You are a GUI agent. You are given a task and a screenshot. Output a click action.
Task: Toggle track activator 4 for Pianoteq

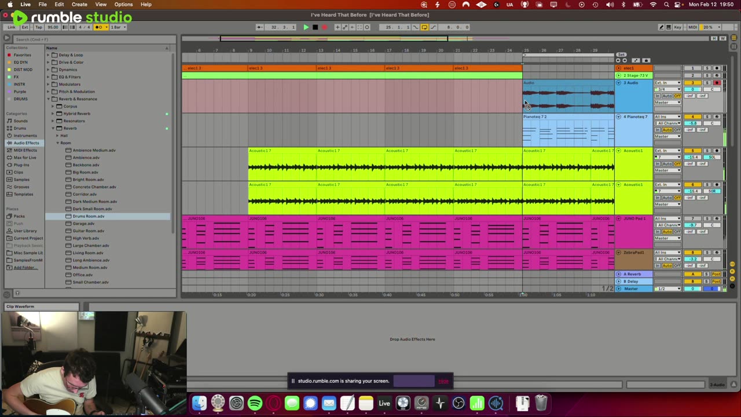click(x=693, y=116)
